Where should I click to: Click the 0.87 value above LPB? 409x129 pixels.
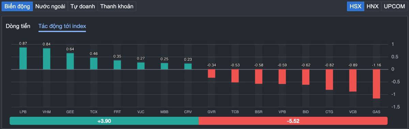pyautogui.click(x=23, y=43)
